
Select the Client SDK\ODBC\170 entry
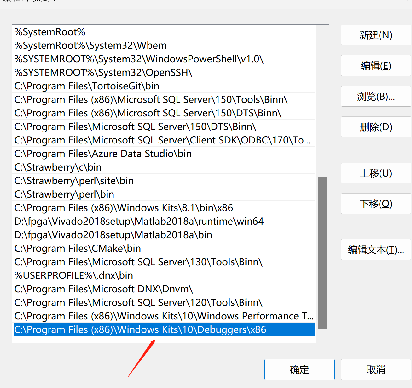164,140
